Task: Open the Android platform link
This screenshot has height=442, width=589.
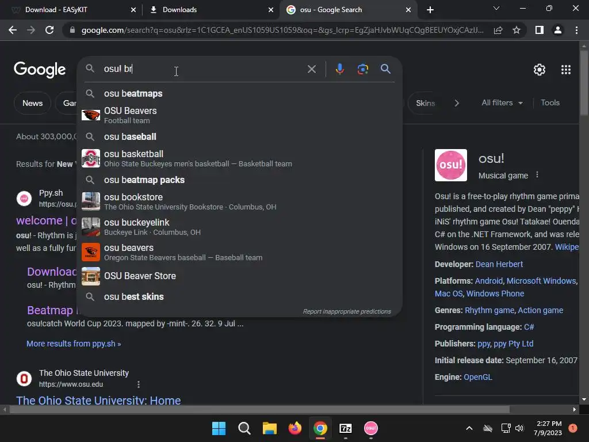Action: point(489,281)
